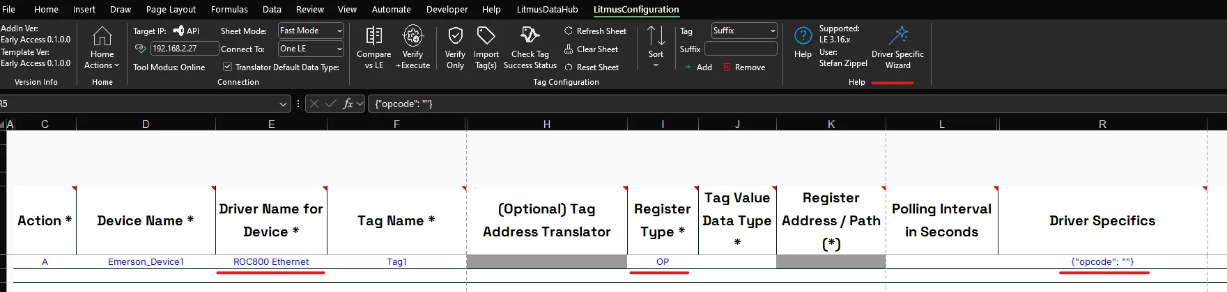Switch to the Review tab
The height and width of the screenshot is (292, 1227).
(x=310, y=9)
